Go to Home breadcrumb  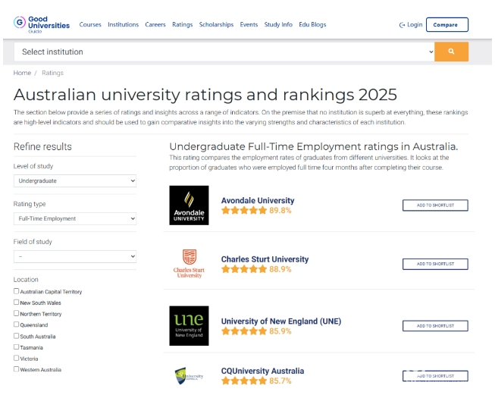[22, 73]
